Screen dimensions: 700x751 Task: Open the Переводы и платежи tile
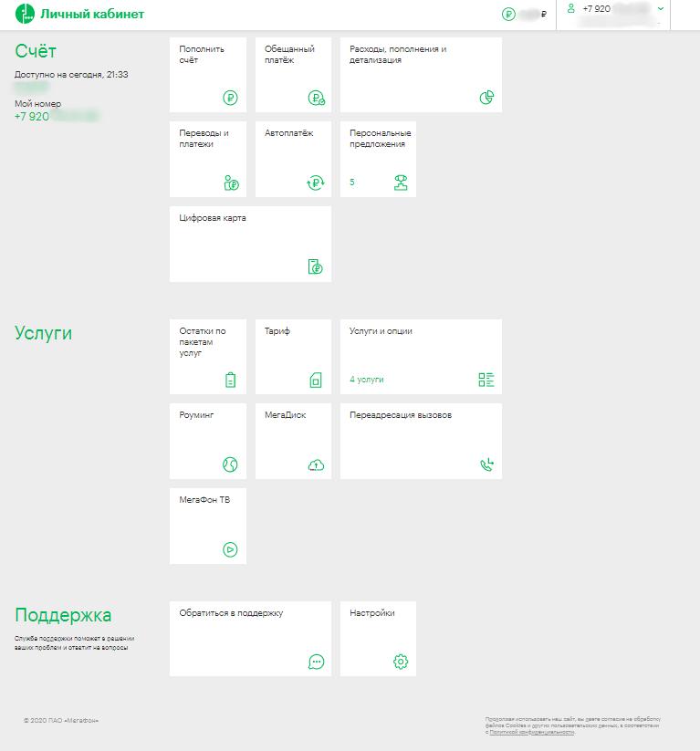(x=208, y=160)
